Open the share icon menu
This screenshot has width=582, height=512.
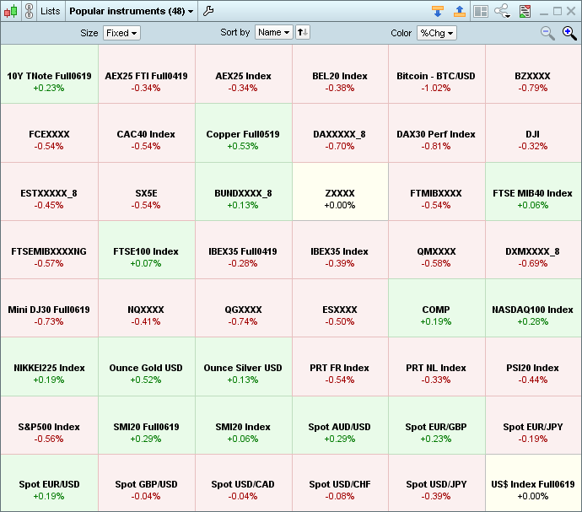click(x=503, y=11)
